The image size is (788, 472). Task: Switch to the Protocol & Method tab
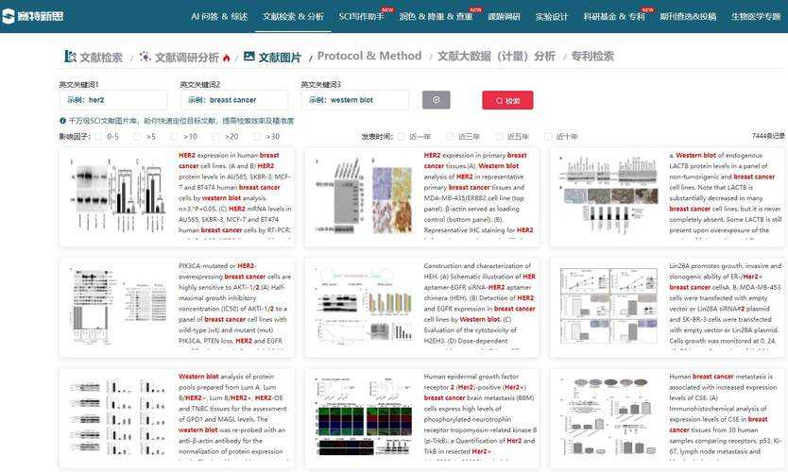tap(369, 56)
